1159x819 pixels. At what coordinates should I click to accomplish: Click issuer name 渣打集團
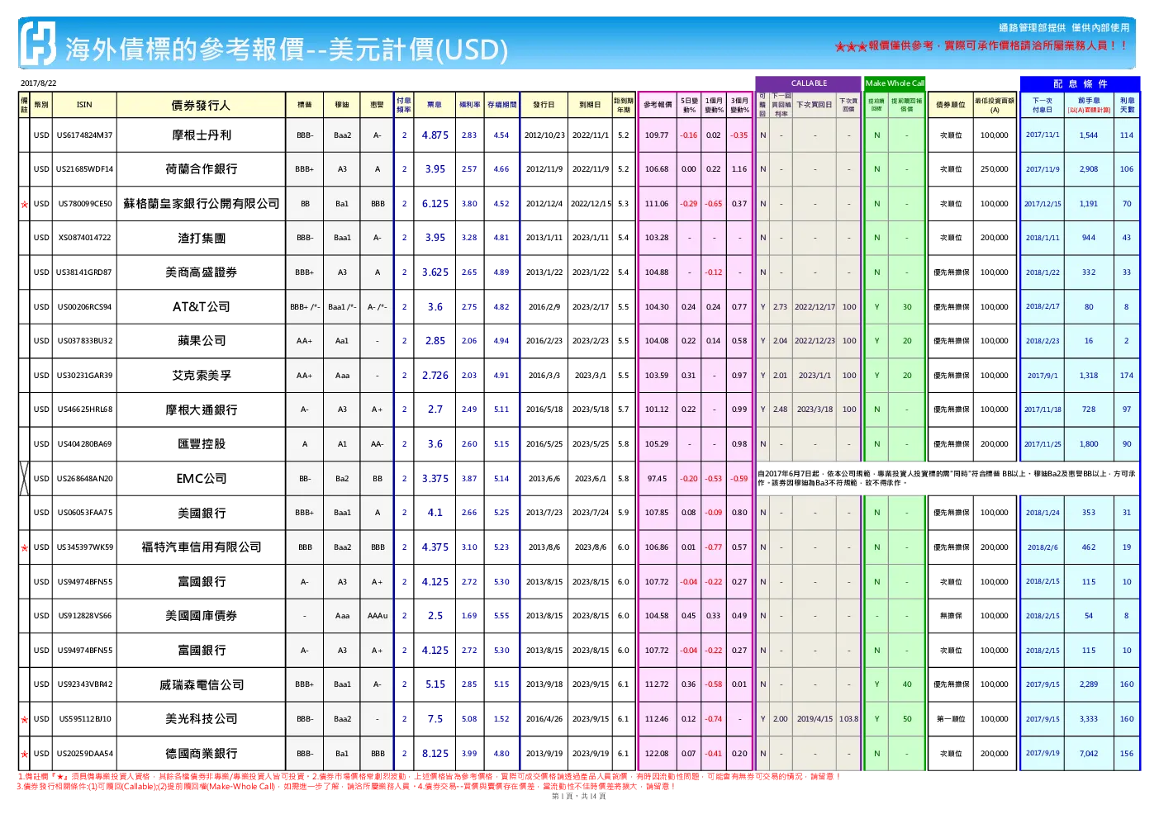(202, 238)
